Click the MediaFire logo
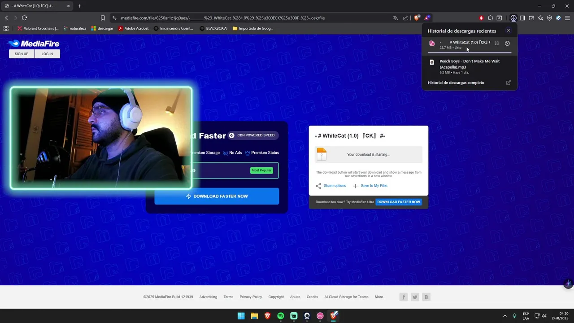Image resolution: width=574 pixels, height=323 pixels. [34, 44]
